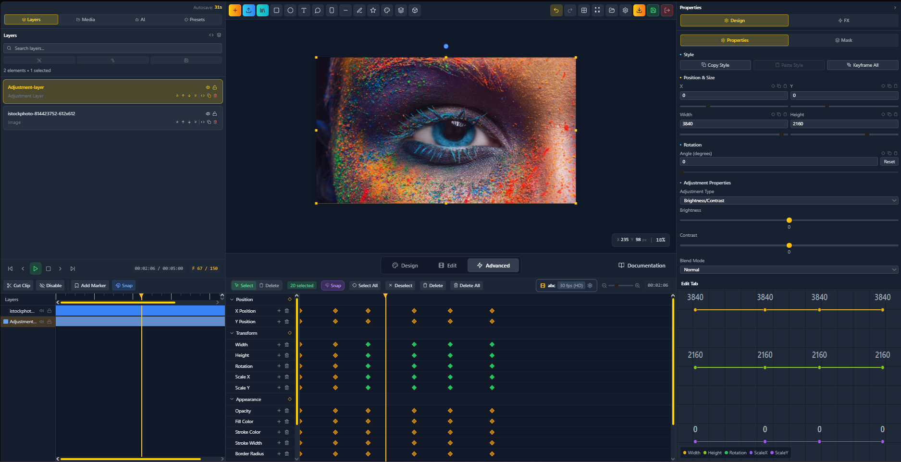Viewport: 901px width, 462px height.
Task: Delete the Adjustment-layer using its trash icon
Action: coord(215,96)
